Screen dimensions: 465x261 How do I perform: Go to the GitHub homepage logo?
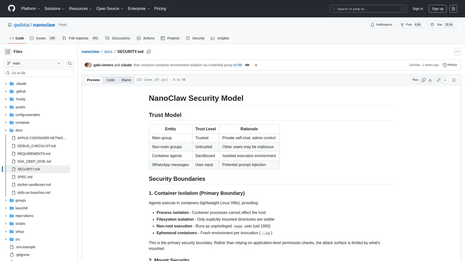pyautogui.click(x=12, y=9)
